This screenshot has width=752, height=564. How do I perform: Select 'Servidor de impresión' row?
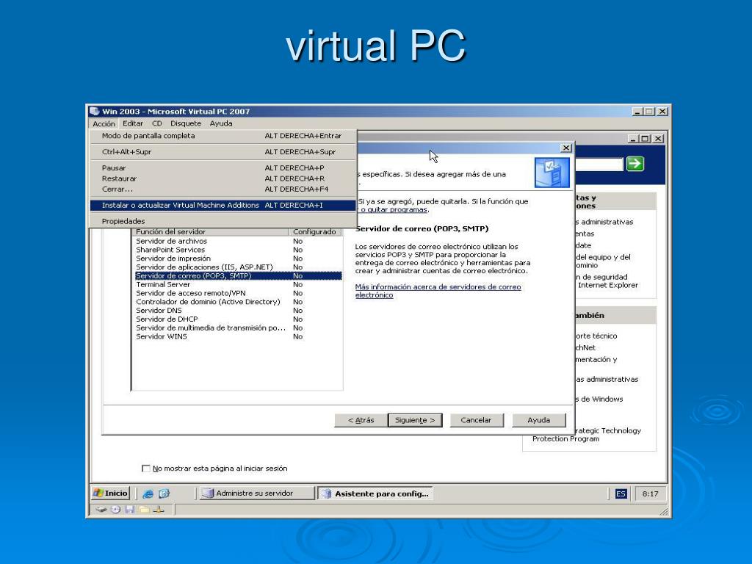(x=239, y=258)
